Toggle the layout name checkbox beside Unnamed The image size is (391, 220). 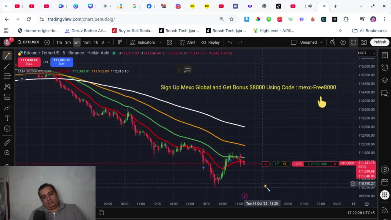(294, 42)
